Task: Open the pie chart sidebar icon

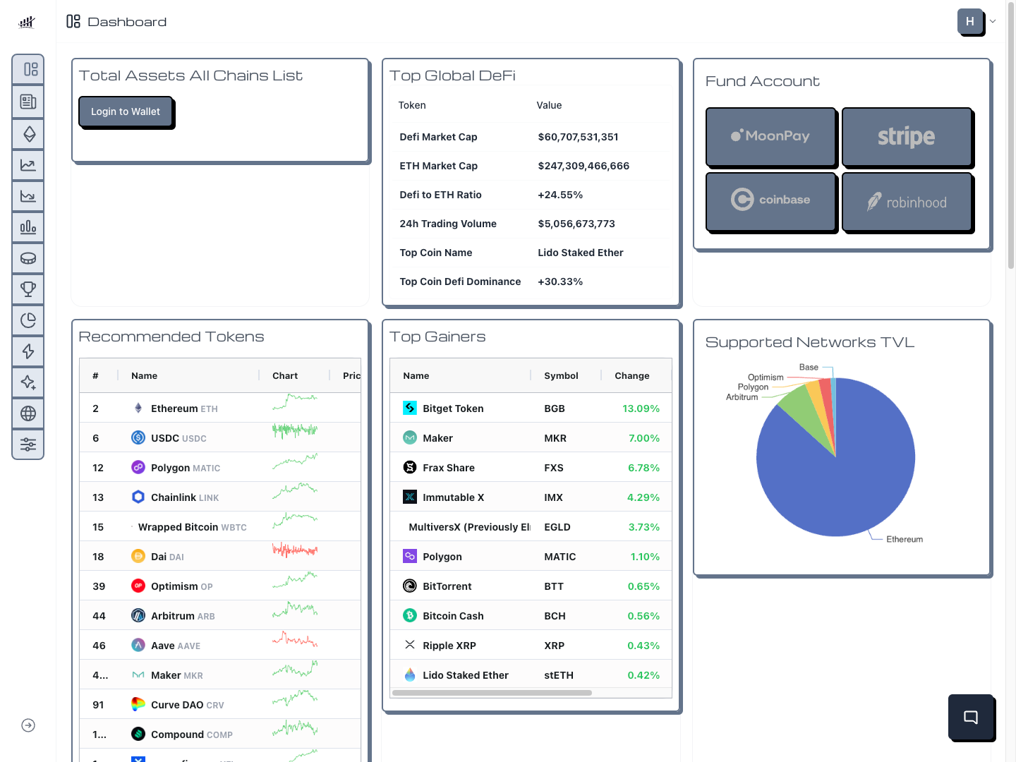Action: (28, 320)
